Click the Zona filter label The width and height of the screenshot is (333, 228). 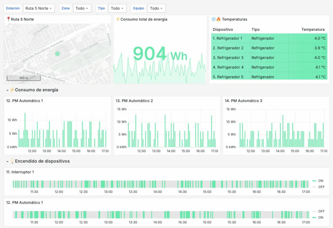[65, 8]
